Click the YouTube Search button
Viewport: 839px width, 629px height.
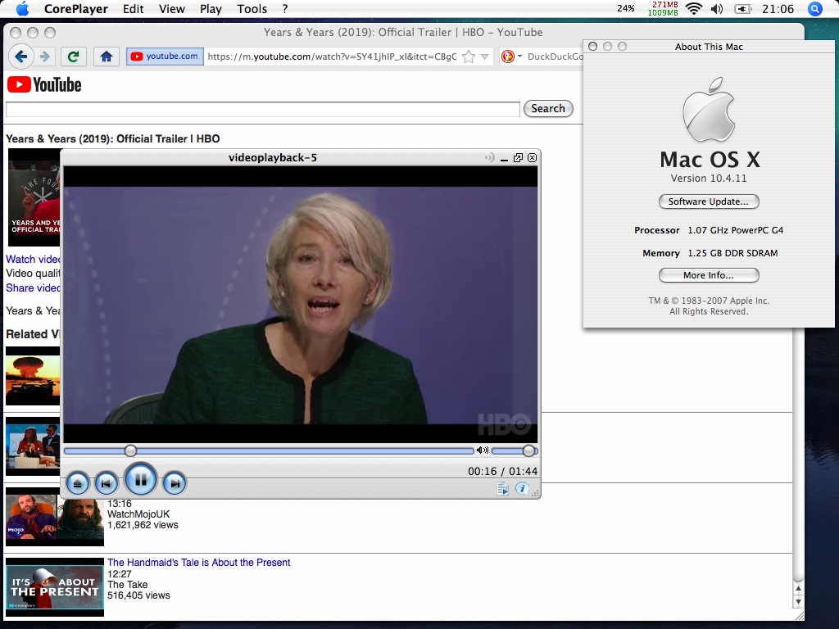click(548, 109)
